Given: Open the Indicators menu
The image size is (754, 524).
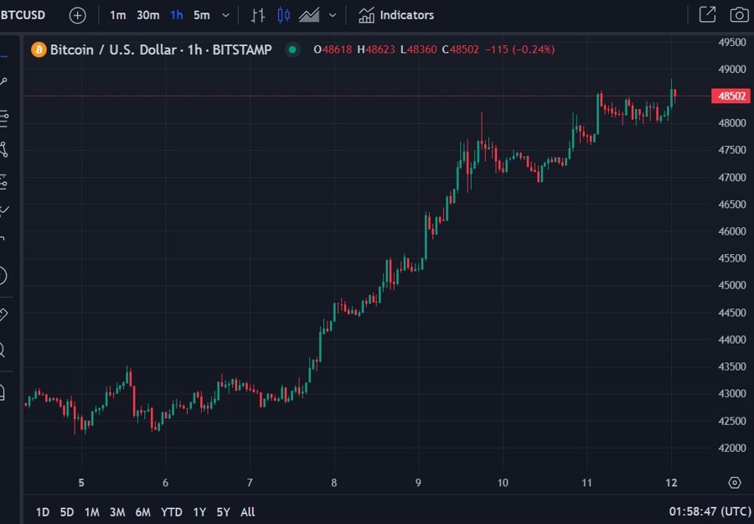Looking at the screenshot, I should click(x=396, y=15).
